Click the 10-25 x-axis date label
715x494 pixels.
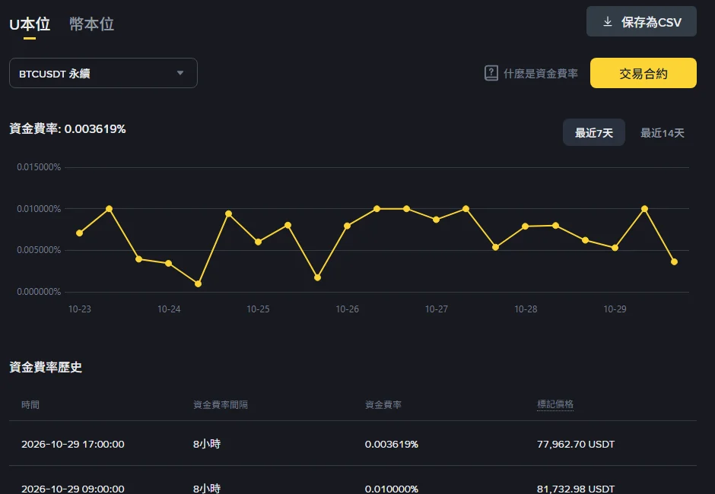coord(258,309)
